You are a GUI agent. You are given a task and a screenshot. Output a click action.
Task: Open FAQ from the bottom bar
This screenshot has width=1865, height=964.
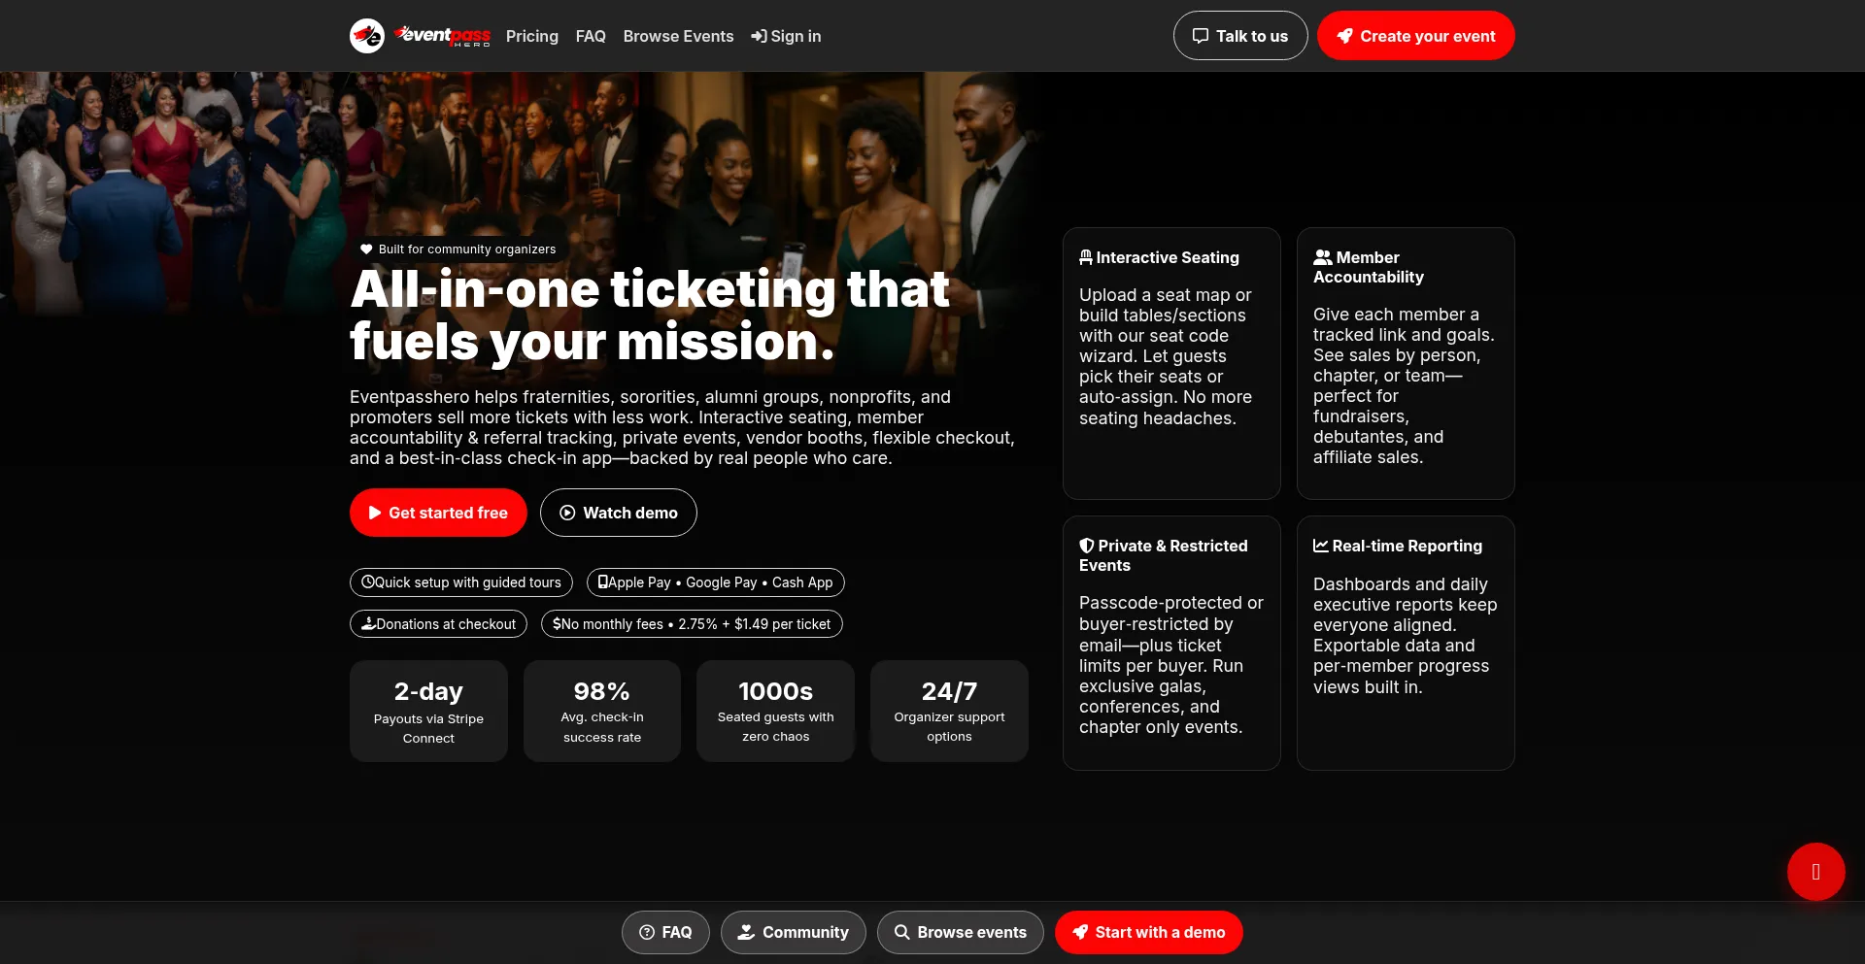(665, 932)
